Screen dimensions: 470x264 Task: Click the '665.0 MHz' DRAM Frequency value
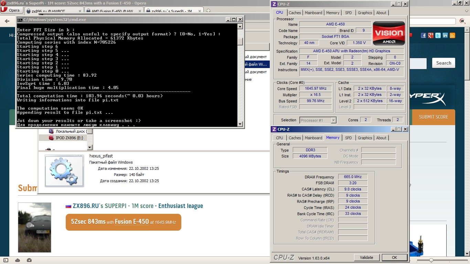[353, 177]
